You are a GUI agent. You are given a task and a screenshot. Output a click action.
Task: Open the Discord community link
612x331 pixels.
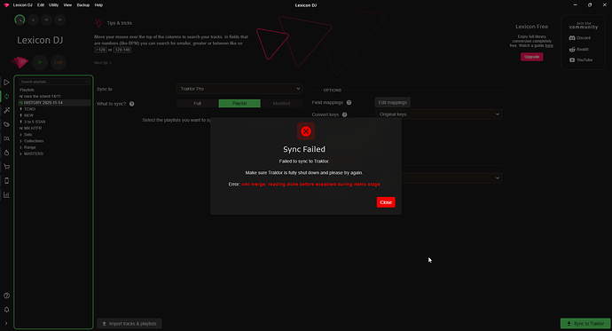click(580, 38)
